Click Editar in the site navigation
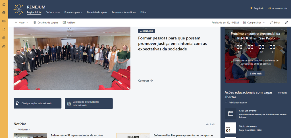The height and width of the screenshot is (138, 291). coord(144,12)
